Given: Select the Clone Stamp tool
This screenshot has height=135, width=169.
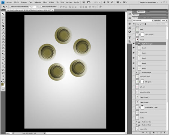Looking at the screenshot, I should pos(3,39).
